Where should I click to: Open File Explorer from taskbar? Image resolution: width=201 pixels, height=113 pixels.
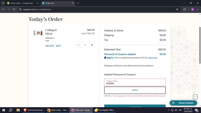point(18,110)
